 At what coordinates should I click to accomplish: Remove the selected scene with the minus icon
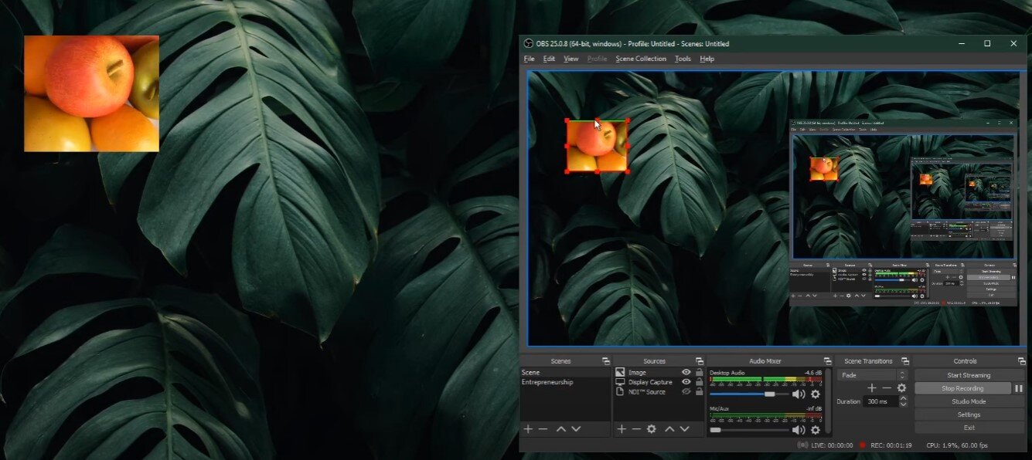[543, 429]
